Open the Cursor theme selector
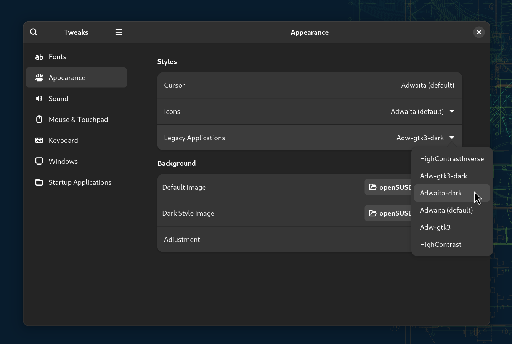The width and height of the screenshot is (512, 344). [x=427, y=85]
